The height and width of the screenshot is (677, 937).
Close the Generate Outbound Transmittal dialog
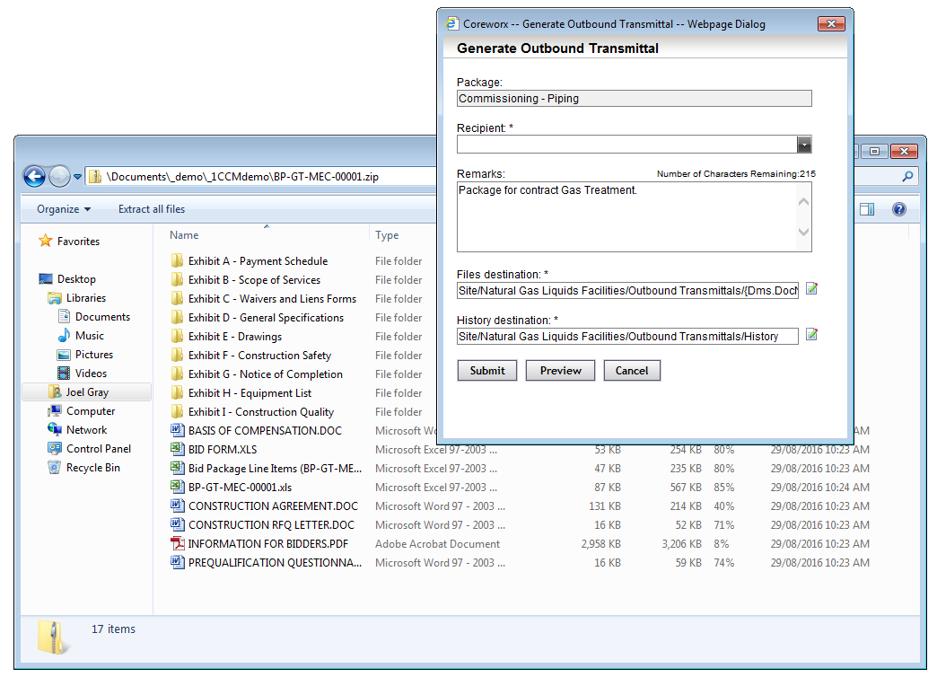point(831,24)
